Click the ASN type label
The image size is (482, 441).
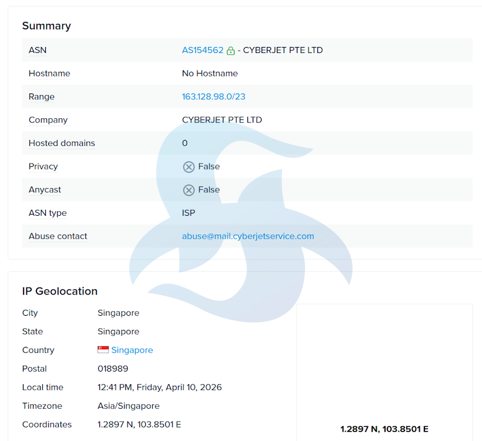click(x=48, y=213)
